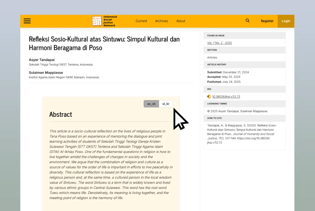Go to the Current issue menu
315x211 pixels.
point(141,21)
